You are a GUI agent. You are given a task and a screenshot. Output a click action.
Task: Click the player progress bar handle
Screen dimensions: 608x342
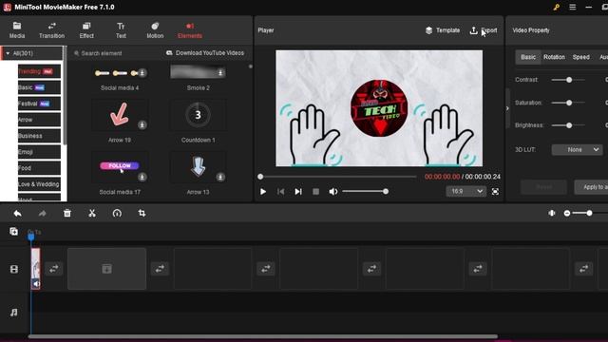pyautogui.click(x=260, y=177)
